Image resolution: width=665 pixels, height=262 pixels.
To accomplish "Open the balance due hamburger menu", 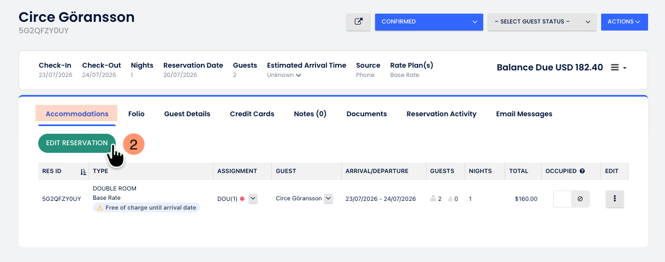I will 618,68.
